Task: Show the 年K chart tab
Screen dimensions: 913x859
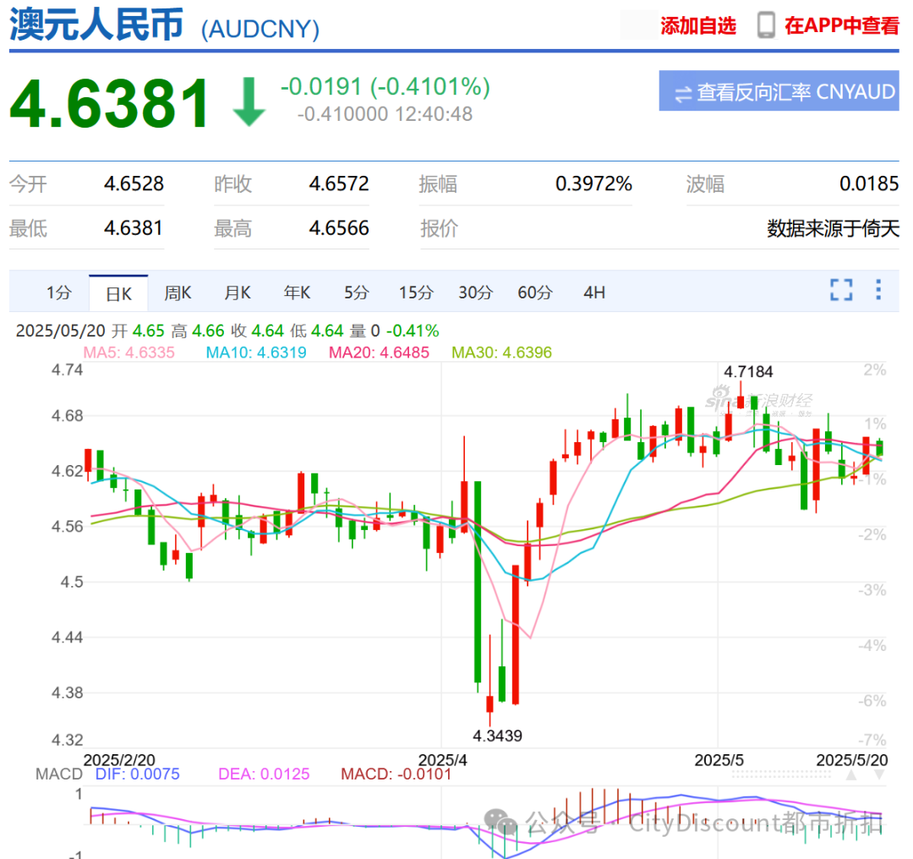Action: click(x=297, y=293)
